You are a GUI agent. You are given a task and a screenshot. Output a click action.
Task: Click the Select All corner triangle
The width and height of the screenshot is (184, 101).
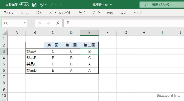tap(4, 33)
